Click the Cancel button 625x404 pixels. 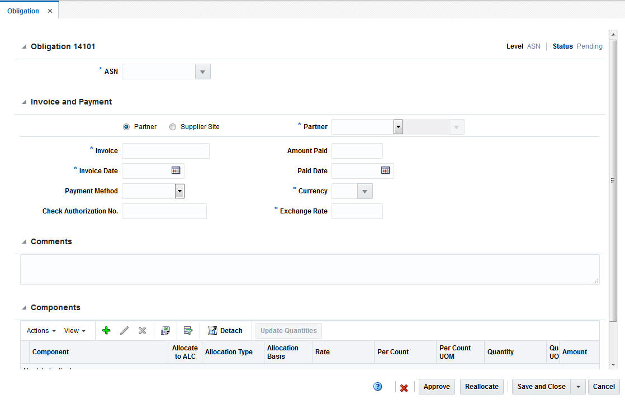[603, 387]
